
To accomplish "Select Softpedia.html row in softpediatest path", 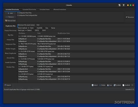I will click(x=76, y=72).
